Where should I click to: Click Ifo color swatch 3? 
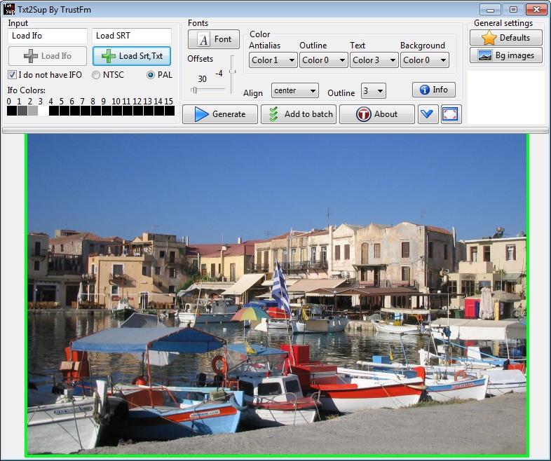(x=43, y=111)
